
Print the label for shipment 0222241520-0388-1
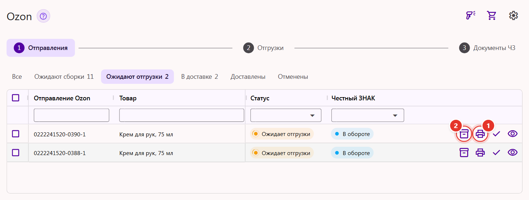[x=480, y=153]
